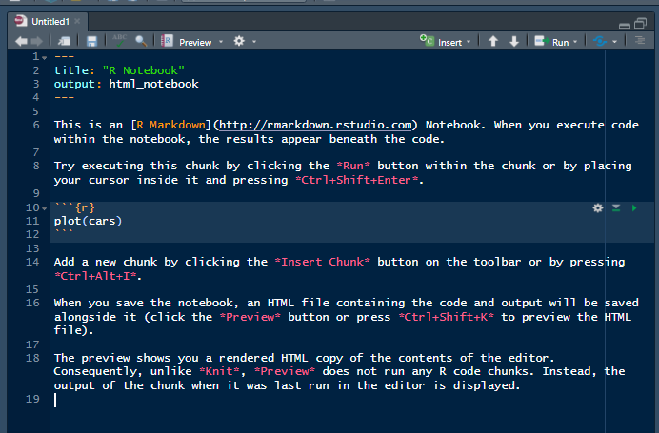The width and height of the screenshot is (659, 433).
Task: Click the show in new window icon
Action: [x=64, y=42]
